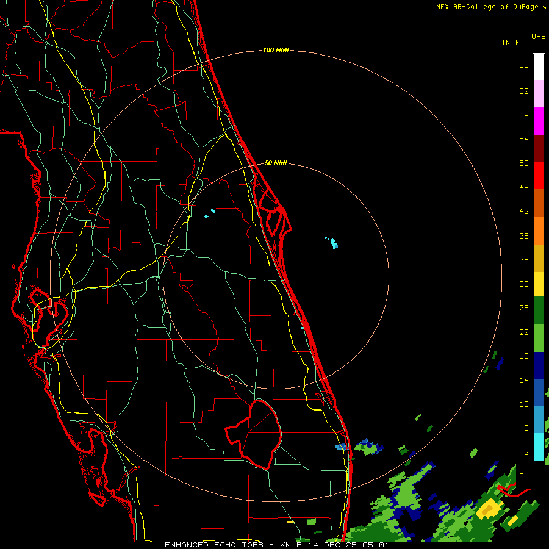Screen dimensions: 549x549
Task: Click the 38 scale label
Action: (524, 235)
